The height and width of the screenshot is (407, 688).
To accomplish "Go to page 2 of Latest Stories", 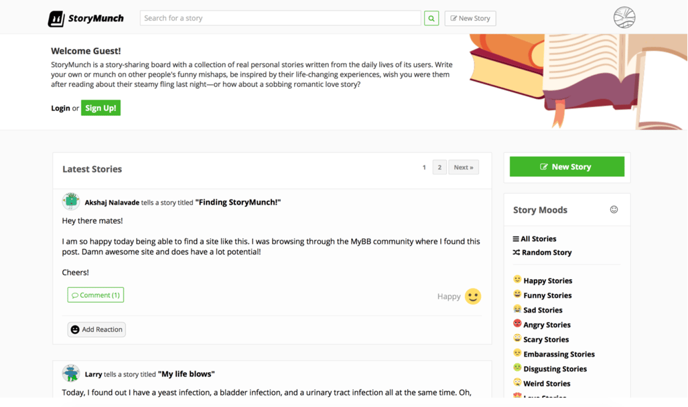I will [x=439, y=167].
